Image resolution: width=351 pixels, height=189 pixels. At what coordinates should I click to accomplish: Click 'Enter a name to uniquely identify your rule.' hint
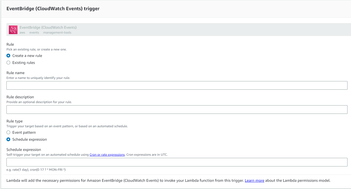click(x=38, y=78)
